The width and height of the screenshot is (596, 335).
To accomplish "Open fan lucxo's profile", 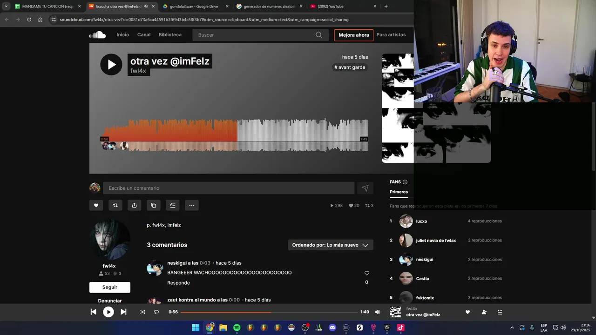I will [421, 221].
